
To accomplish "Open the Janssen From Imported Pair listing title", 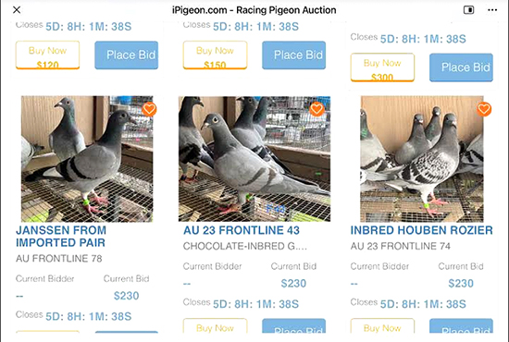I will point(61,237).
